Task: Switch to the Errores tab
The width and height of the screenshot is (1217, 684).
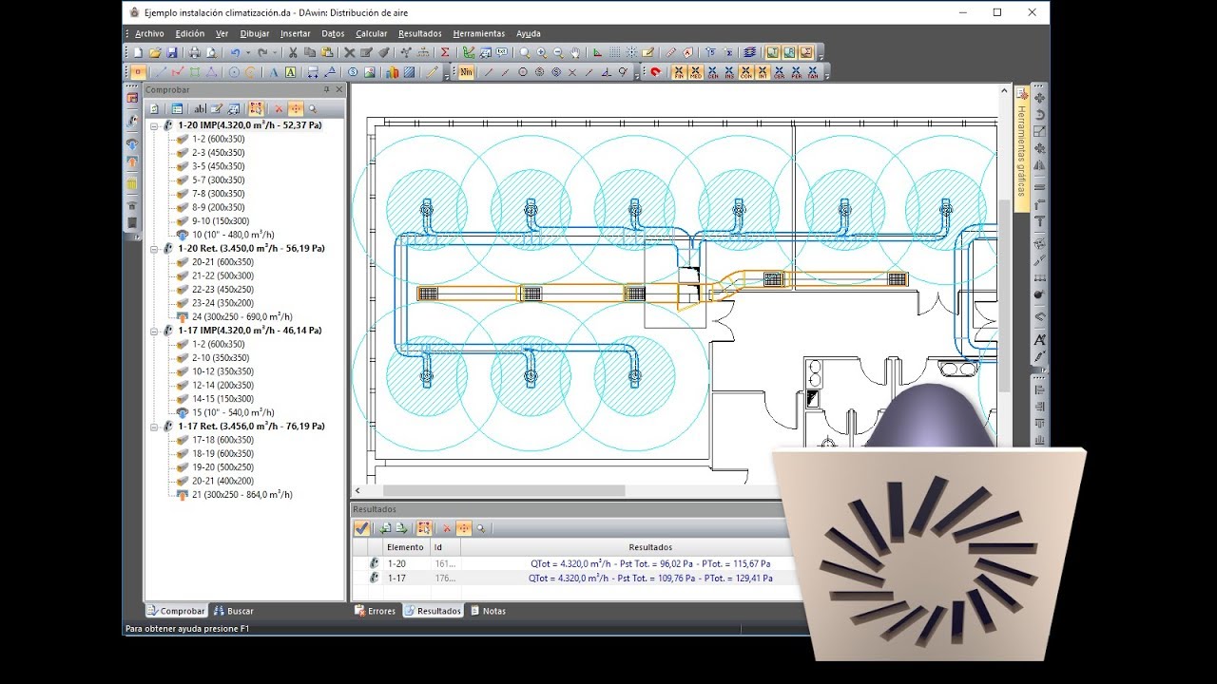Action: coord(376,611)
